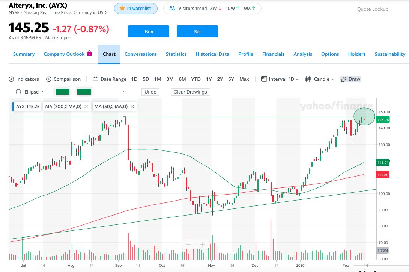Set date range to Max
Viewport: 409px width, 272px height.
(x=244, y=79)
